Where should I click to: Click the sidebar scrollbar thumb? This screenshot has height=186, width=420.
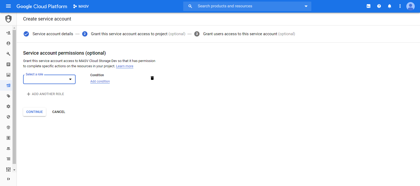pos(14,97)
